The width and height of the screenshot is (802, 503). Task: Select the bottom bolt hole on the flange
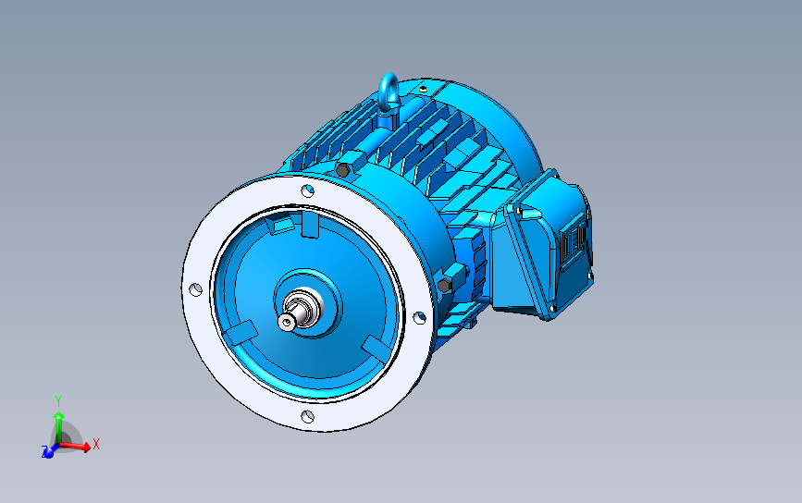coord(307,417)
